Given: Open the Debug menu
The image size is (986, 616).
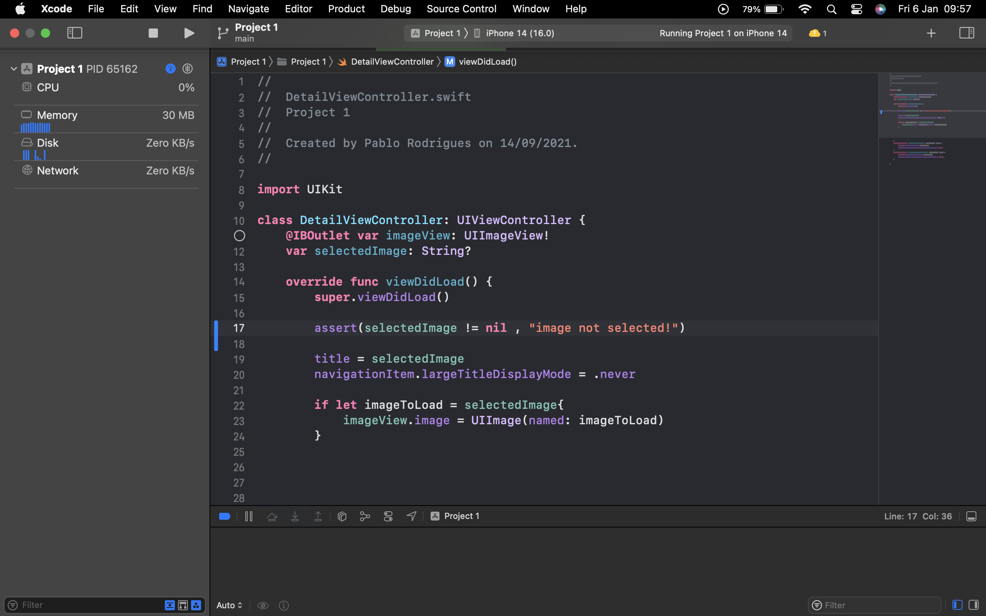Looking at the screenshot, I should click(396, 8).
